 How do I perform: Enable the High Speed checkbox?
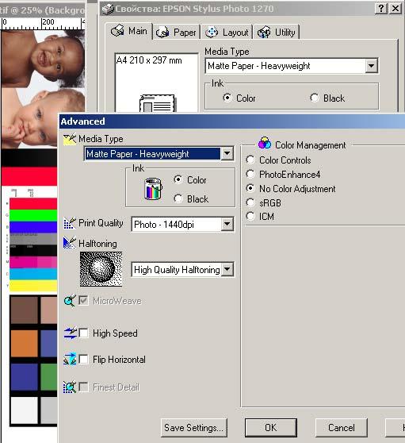(x=83, y=333)
